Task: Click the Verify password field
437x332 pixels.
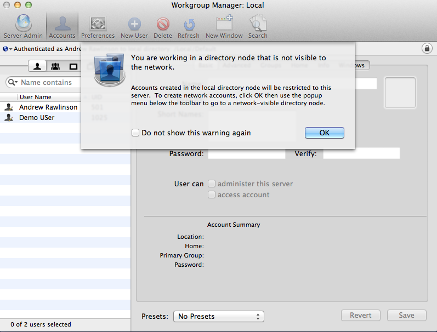Action: [x=361, y=153]
